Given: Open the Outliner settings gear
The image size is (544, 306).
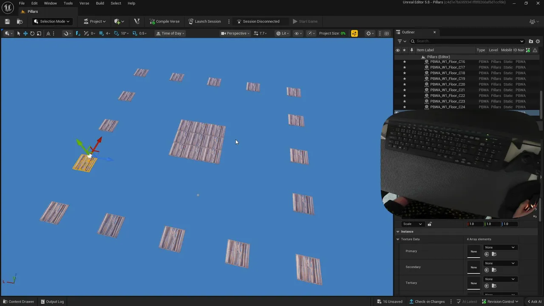Looking at the screenshot, I should pyautogui.click(x=538, y=41).
